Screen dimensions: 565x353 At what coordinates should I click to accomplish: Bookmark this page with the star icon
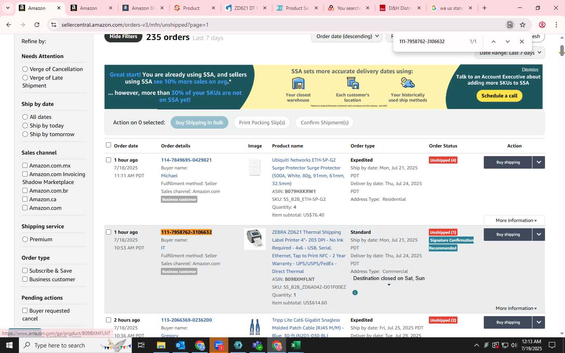pyautogui.click(x=523, y=25)
